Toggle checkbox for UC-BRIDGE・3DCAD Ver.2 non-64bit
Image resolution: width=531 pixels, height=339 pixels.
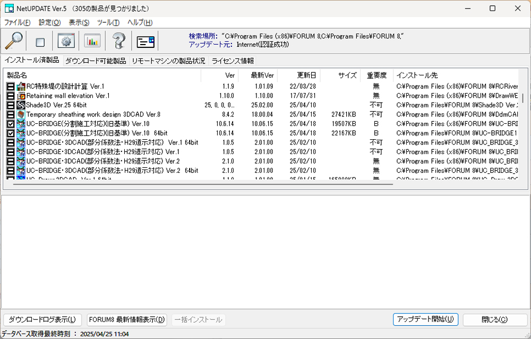pyautogui.click(x=11, y=161)
